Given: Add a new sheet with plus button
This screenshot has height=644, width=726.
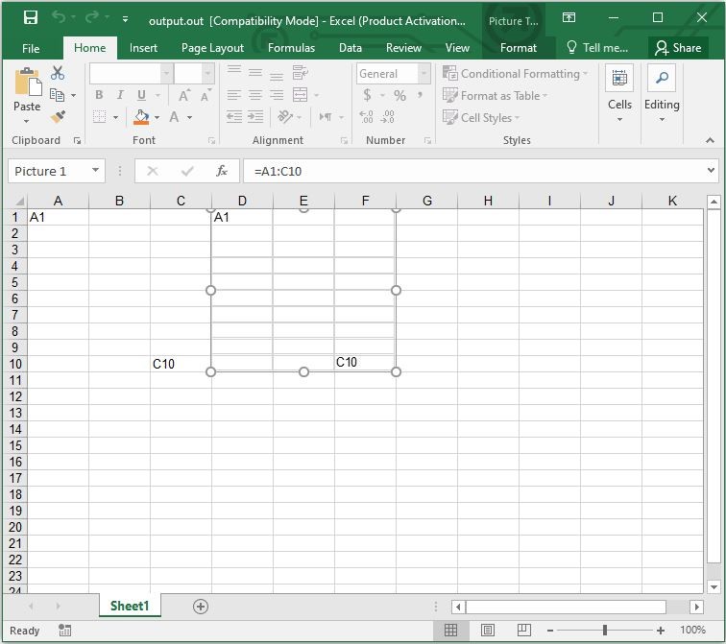Looking at the screenshot, I should tap(201, 606).
